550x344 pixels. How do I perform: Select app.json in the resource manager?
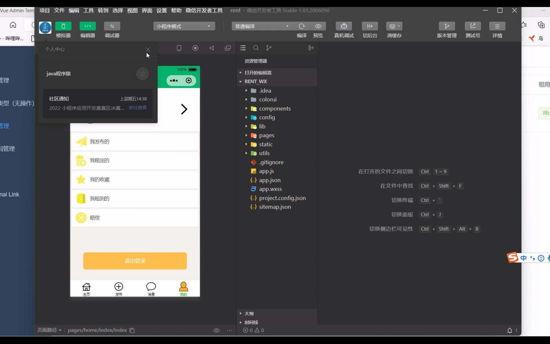pos(270,180)
